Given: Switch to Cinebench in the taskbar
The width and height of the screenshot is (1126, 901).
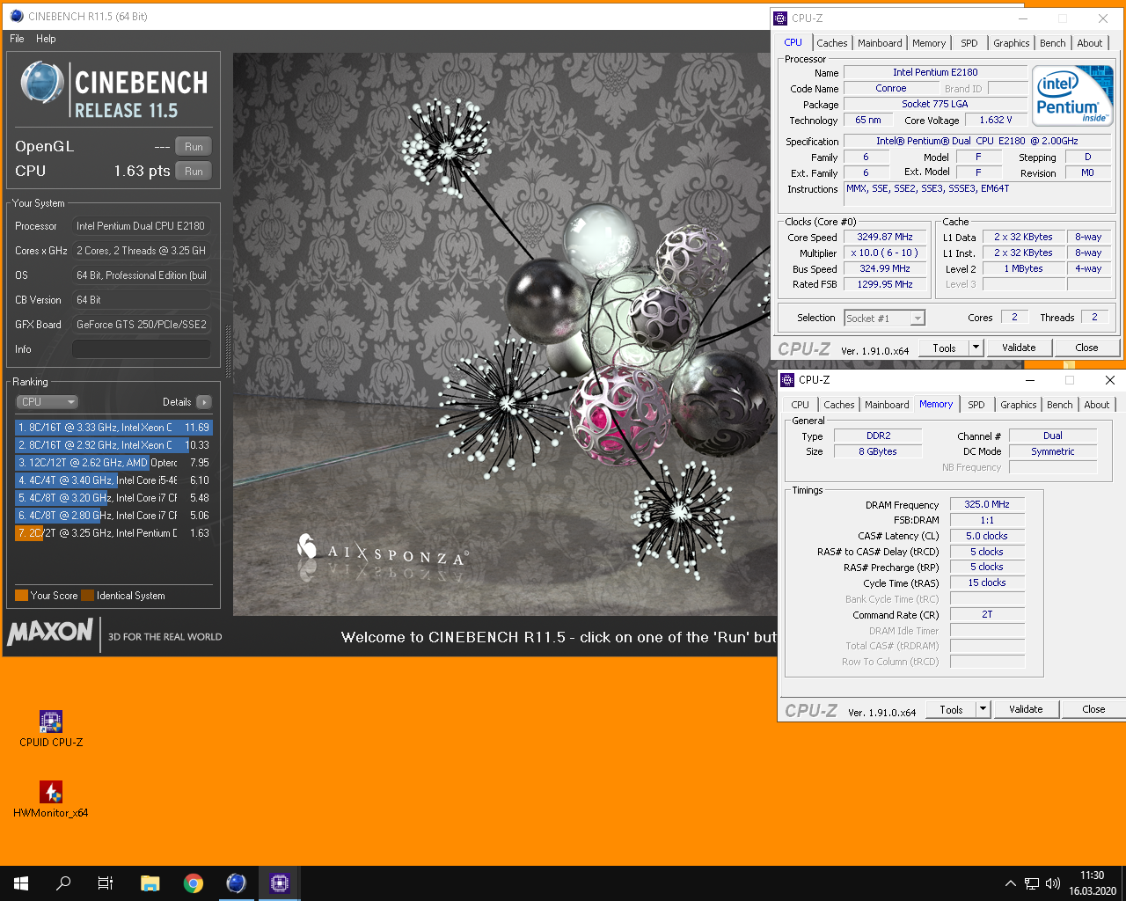Looking at the screenshot, I should point(236,883).
